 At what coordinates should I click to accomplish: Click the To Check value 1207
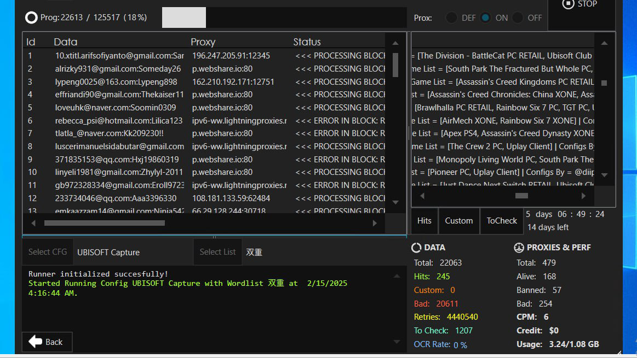(x=464, y=331)
